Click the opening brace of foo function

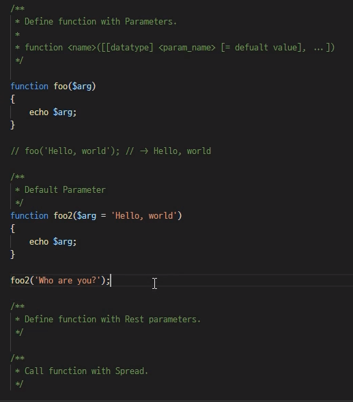[x=12, y=99]
